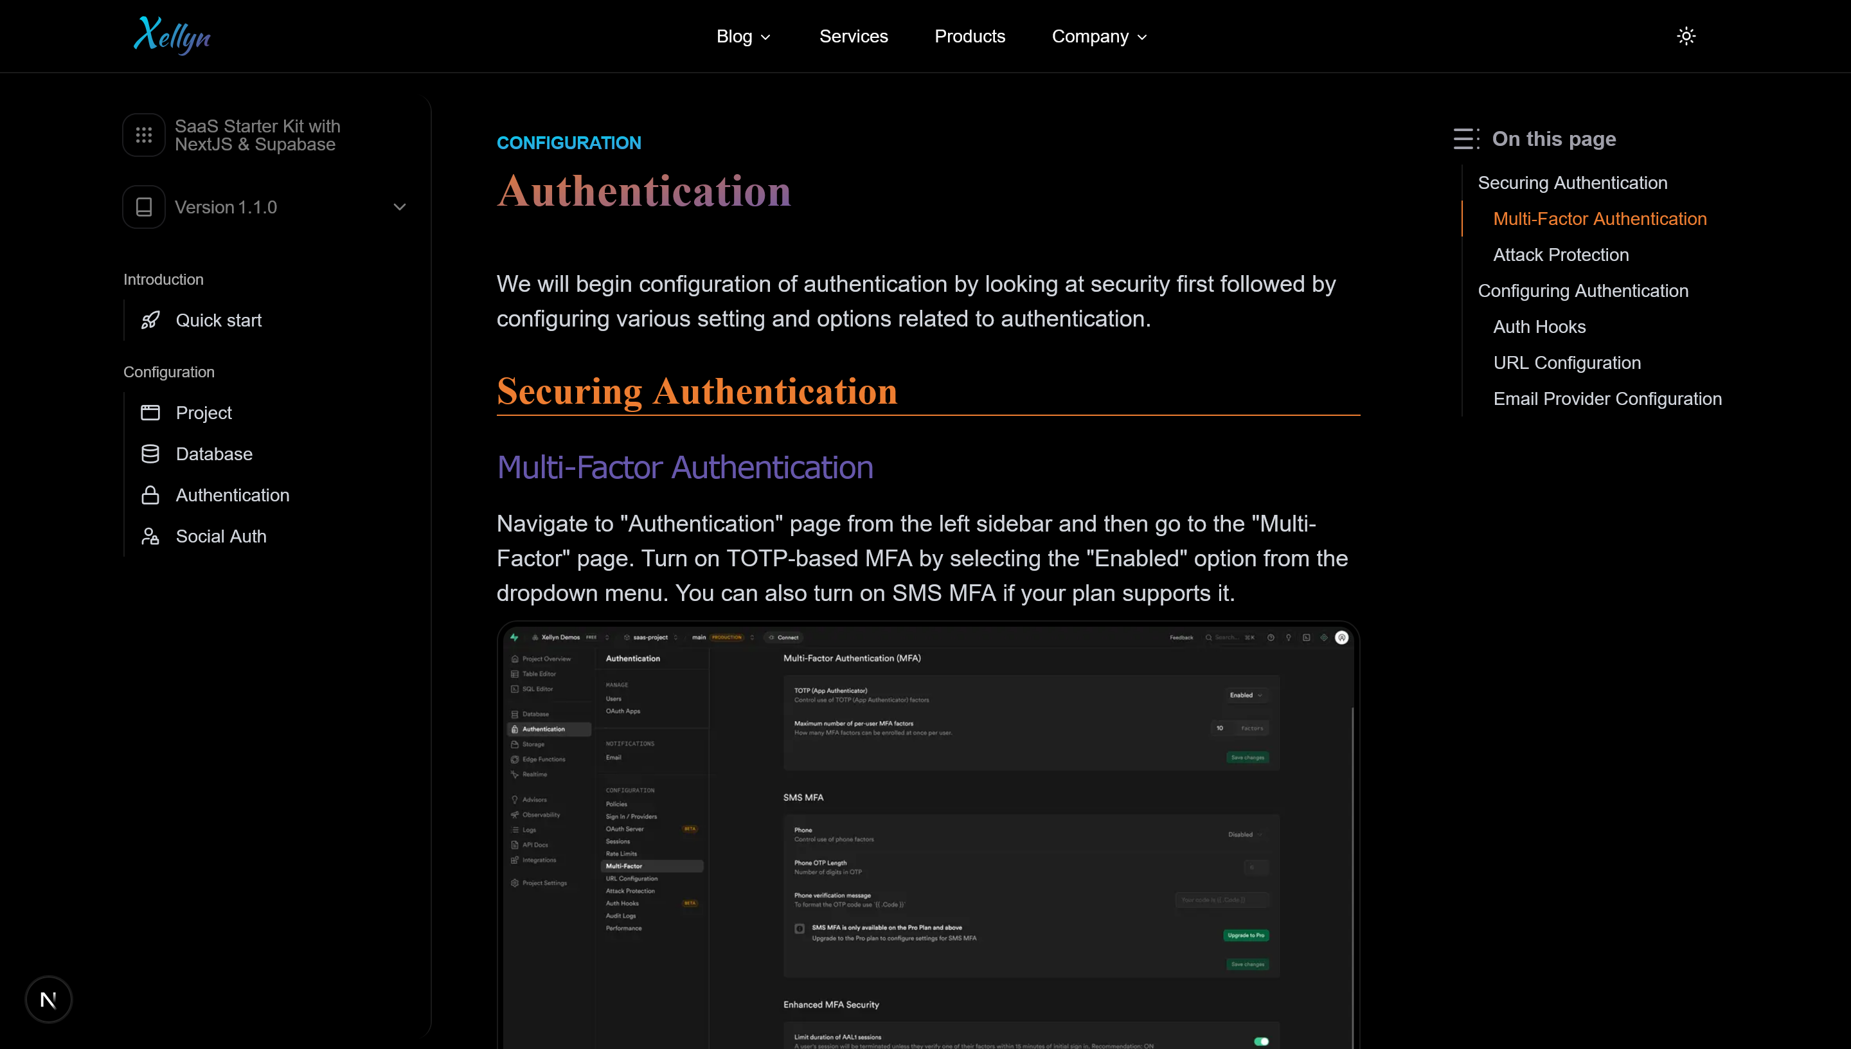The height and width of the screenshot is (1049, 1851).
Task: Click the Quick start rocket icon
Action: coord(150,320)
